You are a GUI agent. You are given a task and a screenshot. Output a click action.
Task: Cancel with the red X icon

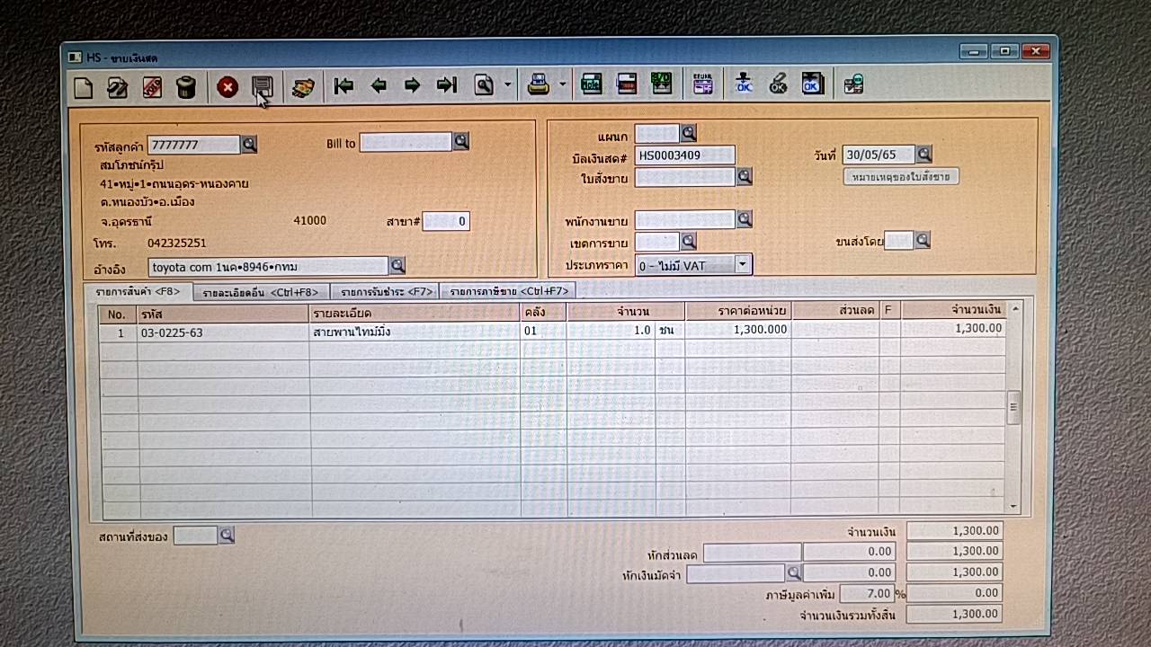coord(228,87)
